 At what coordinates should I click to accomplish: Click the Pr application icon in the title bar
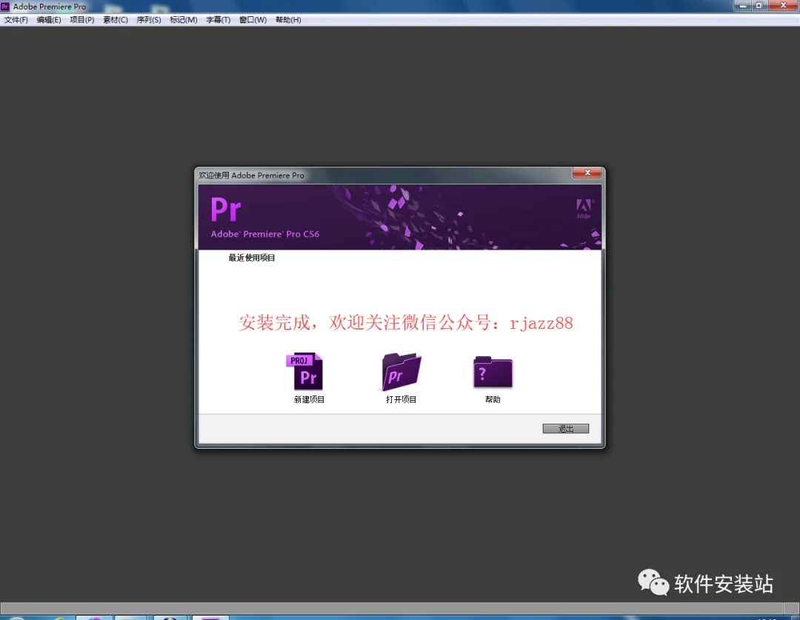(x=5, y=7)
